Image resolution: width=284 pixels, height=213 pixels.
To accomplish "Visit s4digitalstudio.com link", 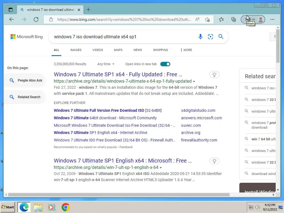I will tap(198, 110).
